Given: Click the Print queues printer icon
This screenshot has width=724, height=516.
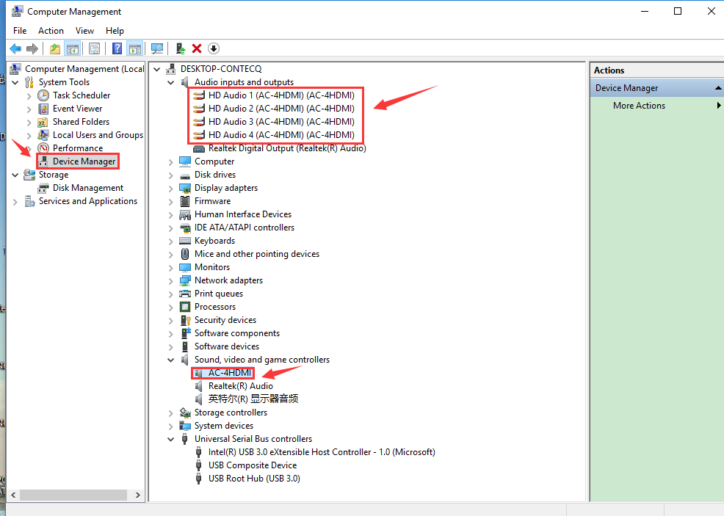Looking at the screenshot, I should 185,294.
